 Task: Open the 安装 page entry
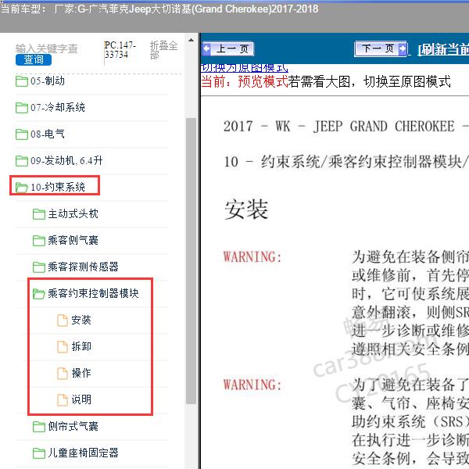[x=81, y=320]
